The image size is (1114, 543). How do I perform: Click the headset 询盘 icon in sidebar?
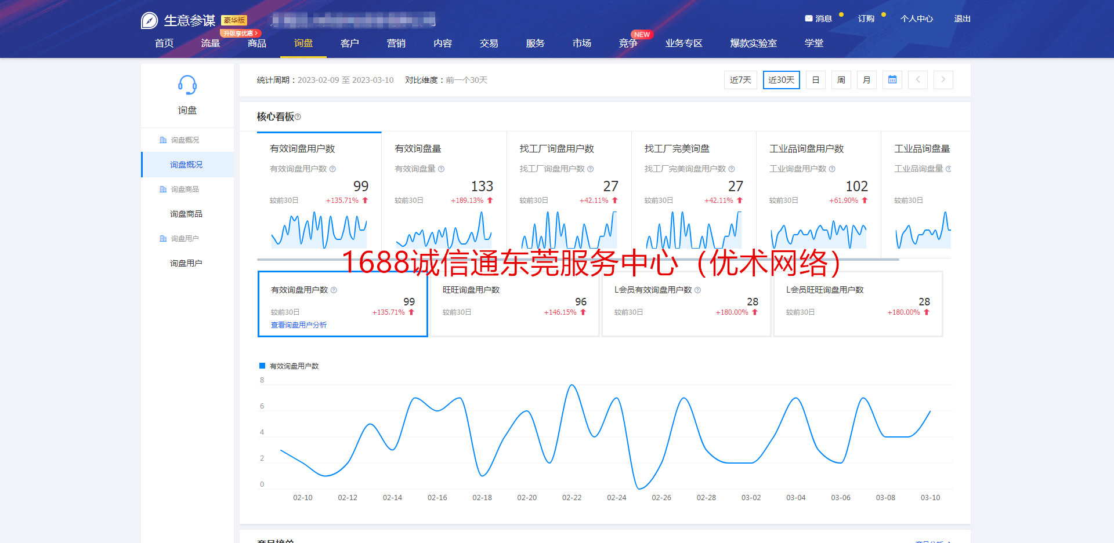pyautogui.click(x=187, y=86)
